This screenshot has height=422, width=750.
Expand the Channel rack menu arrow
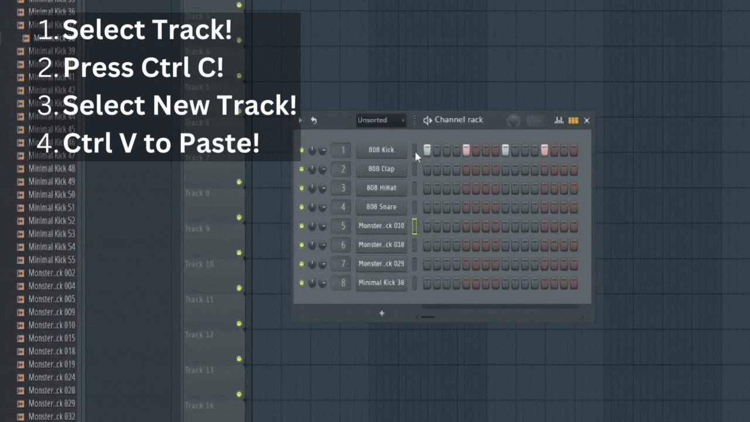(301, 121)
